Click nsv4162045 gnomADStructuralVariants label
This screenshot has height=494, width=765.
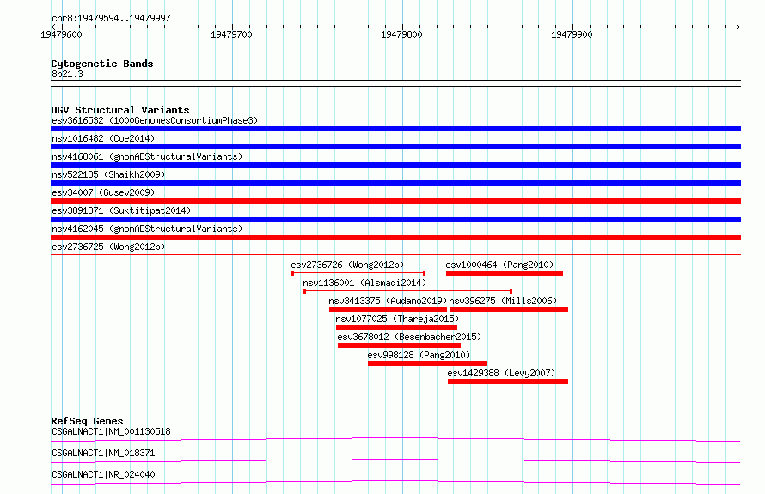[x=147, y=229]
